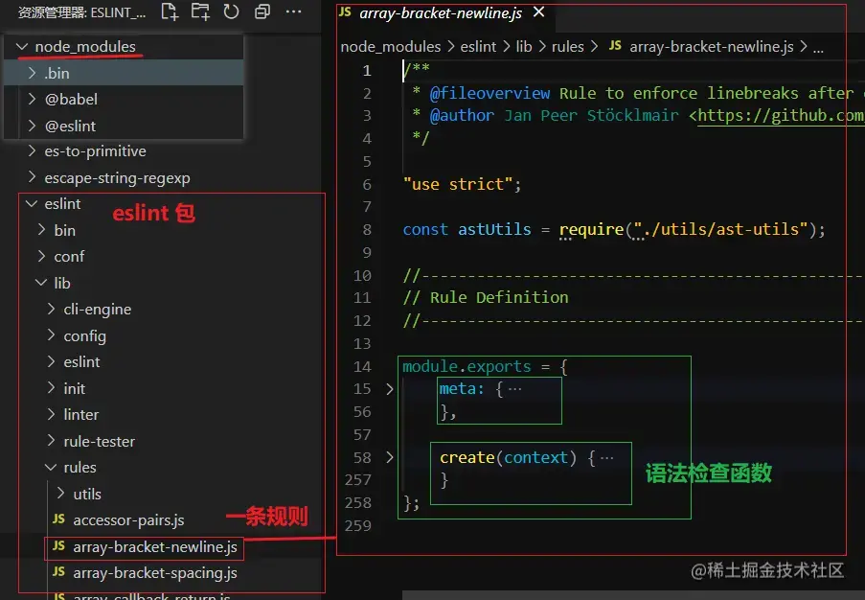Click the astUtils variable name
Viewport: 865px width, 600px height.
[494, 230]
